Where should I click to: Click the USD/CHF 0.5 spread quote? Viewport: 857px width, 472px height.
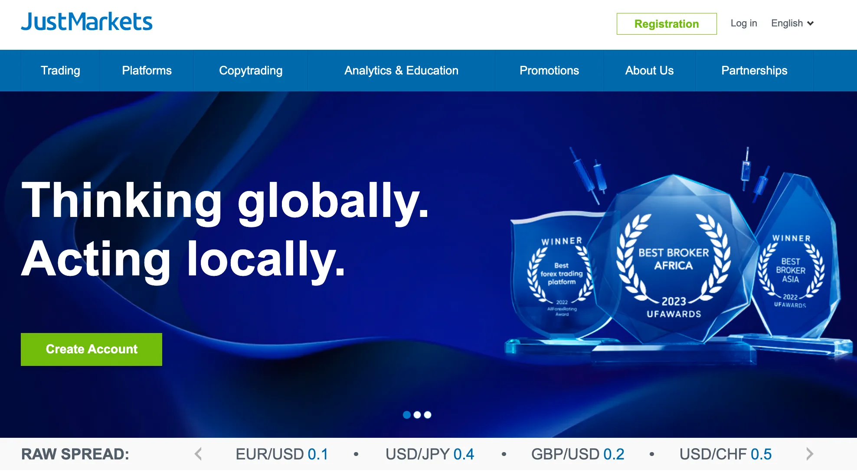[726, 454]
